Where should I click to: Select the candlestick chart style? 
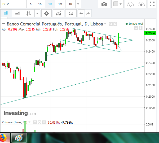[6, 13]
